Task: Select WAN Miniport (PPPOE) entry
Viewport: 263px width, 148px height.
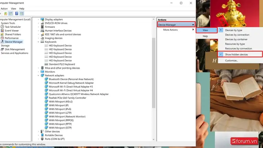Action: tap(61, 120)
